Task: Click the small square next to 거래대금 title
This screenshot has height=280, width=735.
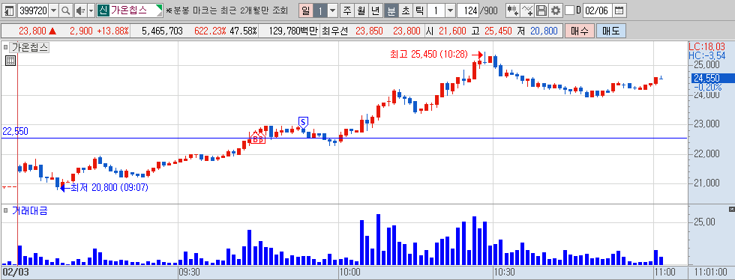Action: (x=6, y=210)
